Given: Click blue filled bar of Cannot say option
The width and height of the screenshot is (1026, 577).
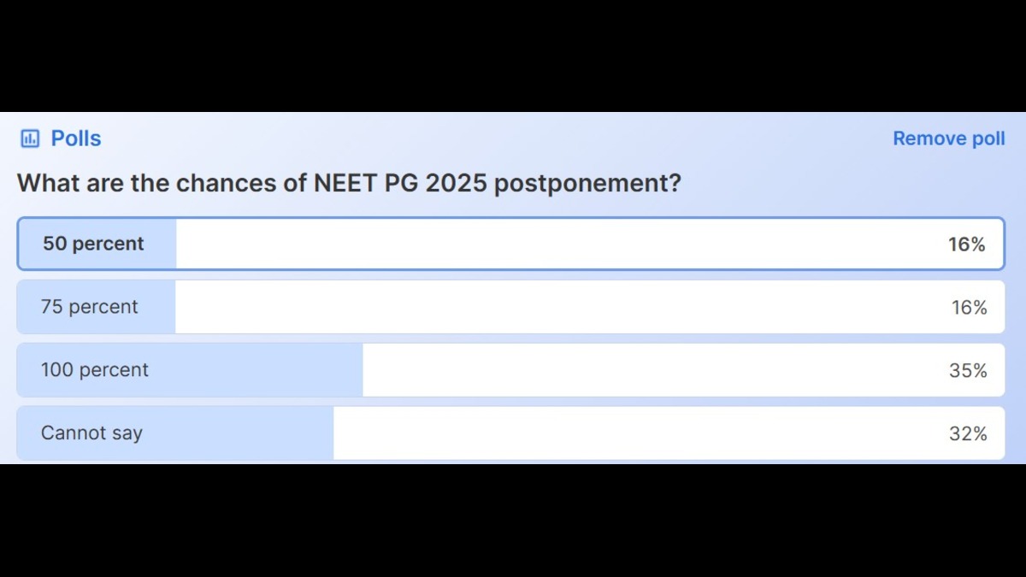Looking at the screenshot, I should tap(239, 433).
